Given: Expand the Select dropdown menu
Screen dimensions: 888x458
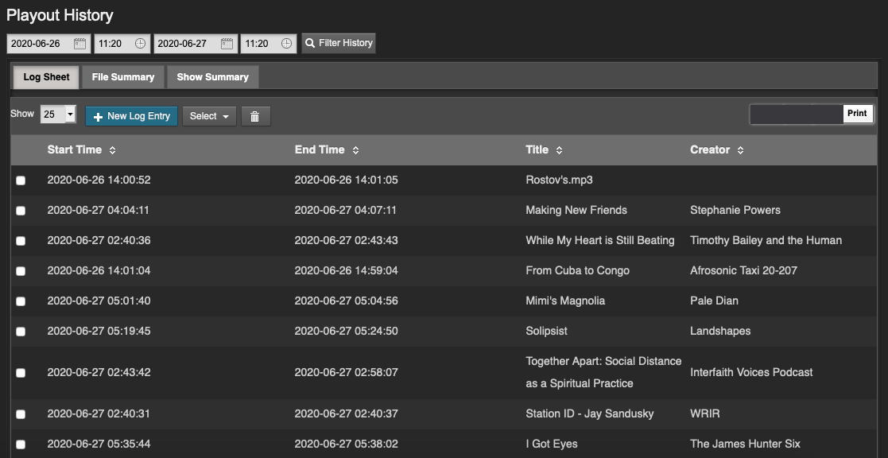Looking at the screenshot, I should point(209,116).
